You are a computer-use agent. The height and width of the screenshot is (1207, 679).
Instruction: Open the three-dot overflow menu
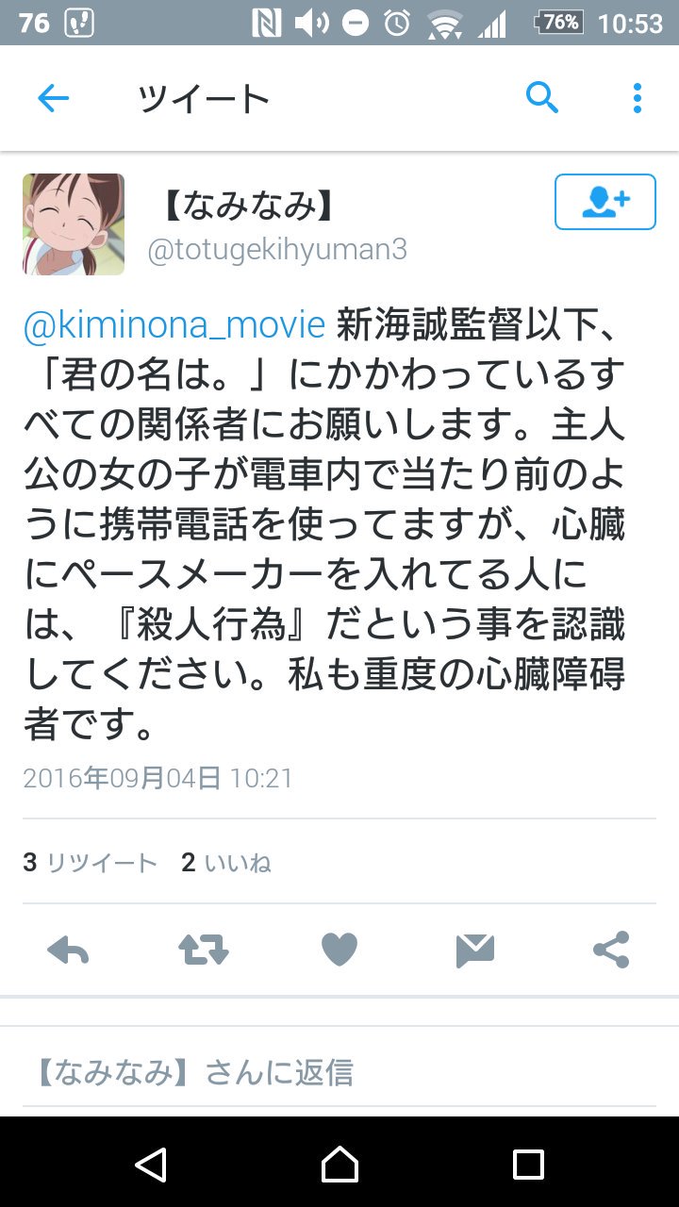pyautogui.click(x=638, y=98)
